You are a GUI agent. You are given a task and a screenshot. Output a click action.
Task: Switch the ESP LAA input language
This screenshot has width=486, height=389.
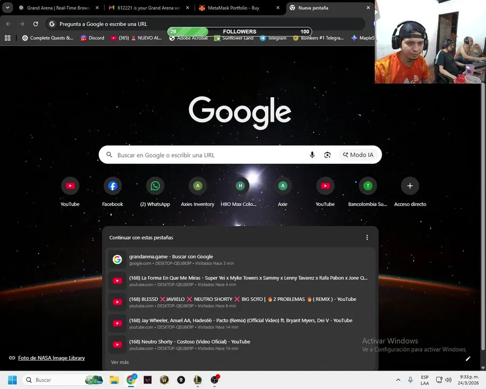(424, 380)
